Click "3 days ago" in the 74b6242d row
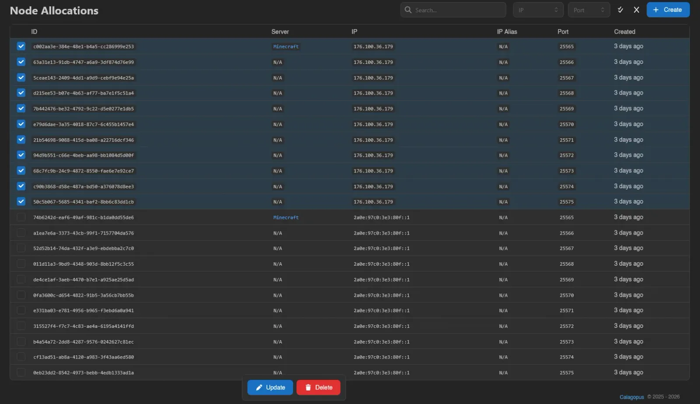Image resolution: width=700 pixels, height=404 pixels. point(628,217)
